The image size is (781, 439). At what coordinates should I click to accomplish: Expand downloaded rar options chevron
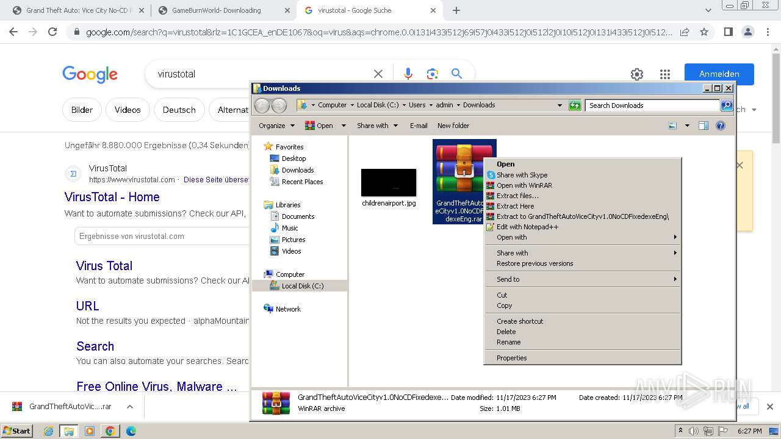[x=130, y=407]
